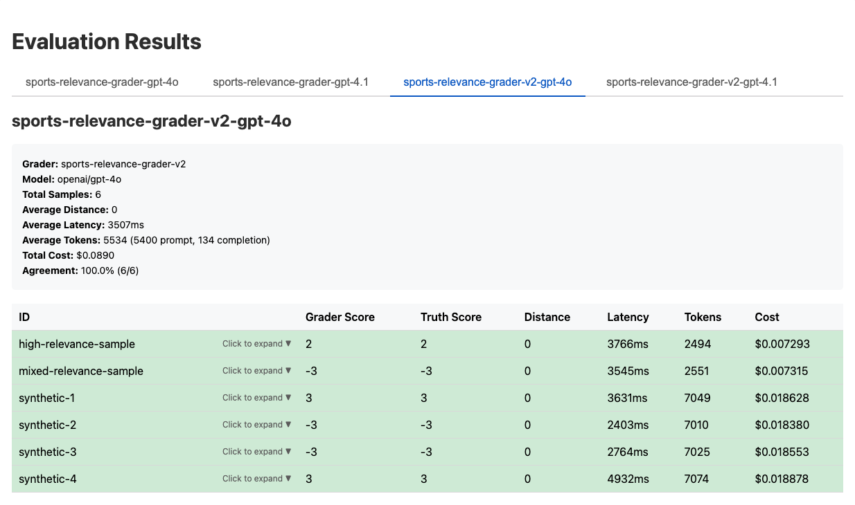
Task: Switch to sports-relevance-grader-gpt-4o tab
Action: 102,82
